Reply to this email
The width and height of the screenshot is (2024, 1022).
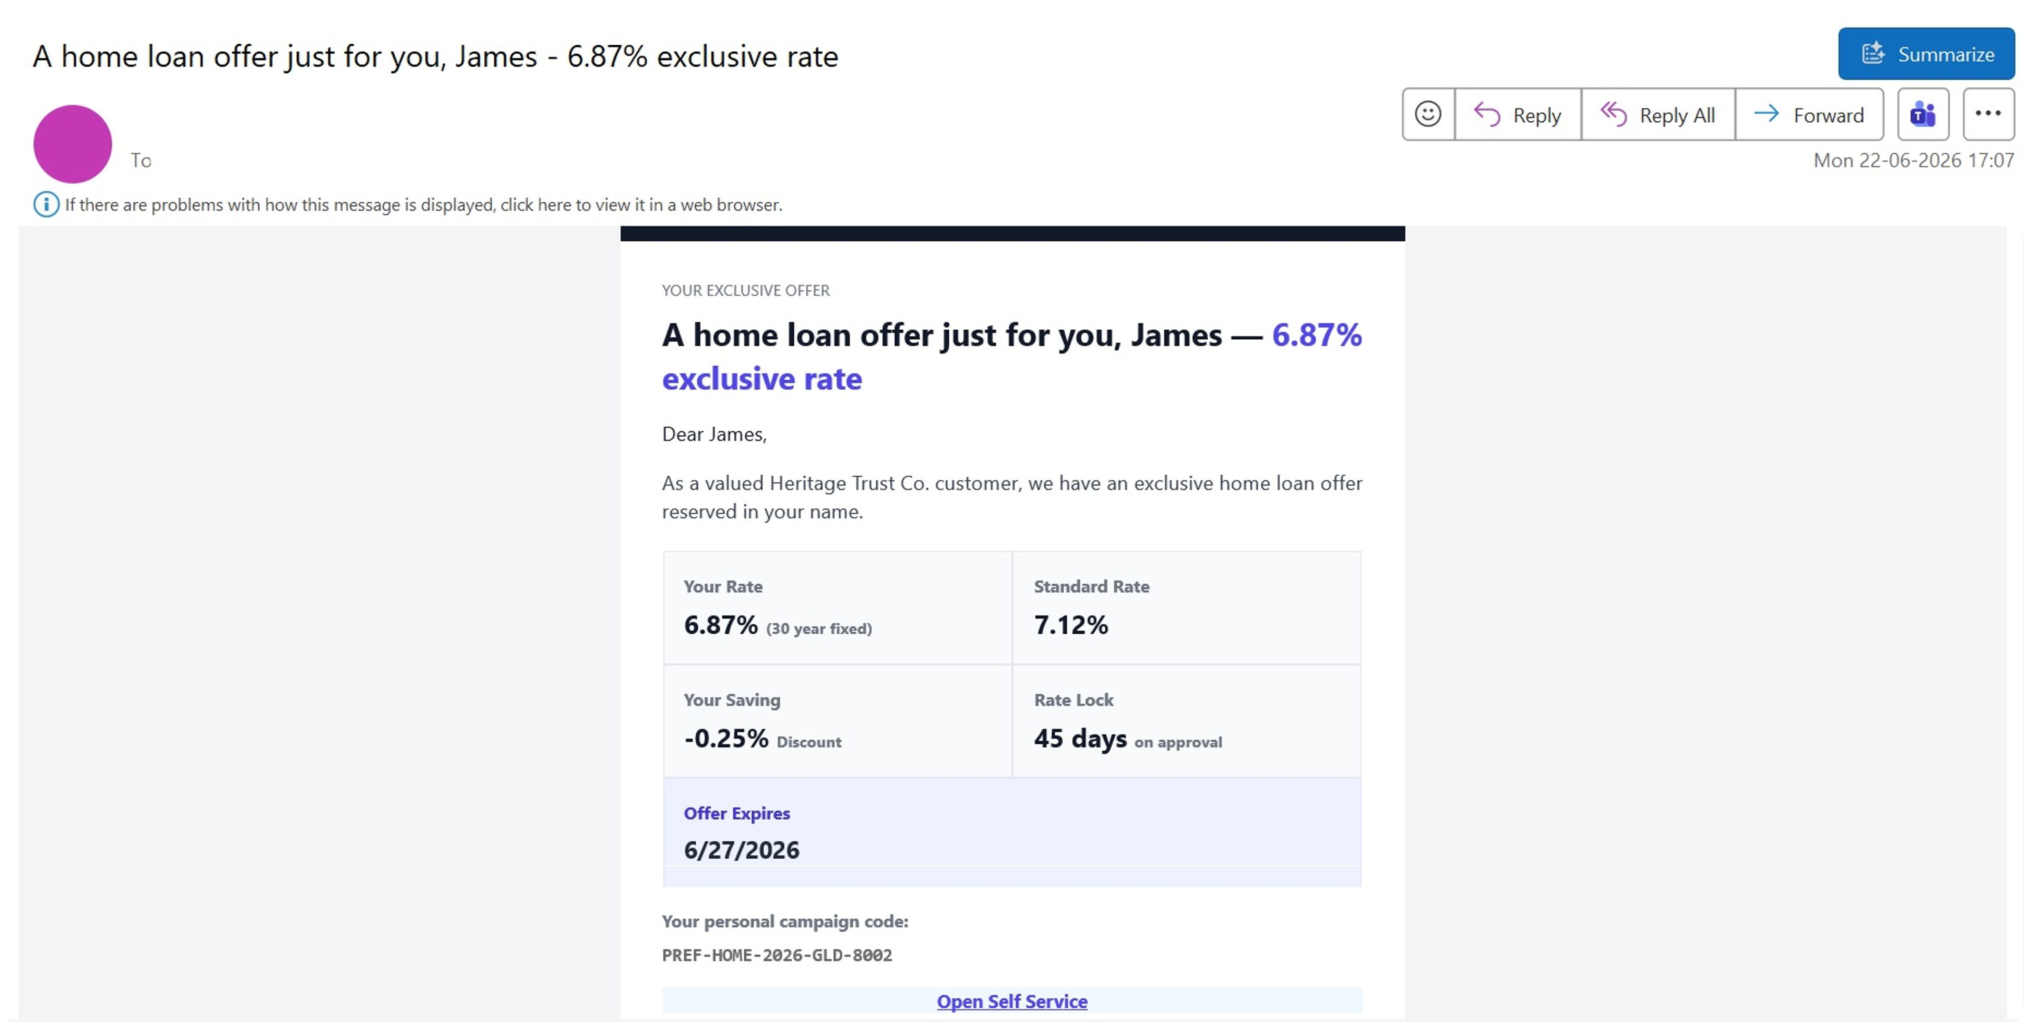[x=1517, y=115]
